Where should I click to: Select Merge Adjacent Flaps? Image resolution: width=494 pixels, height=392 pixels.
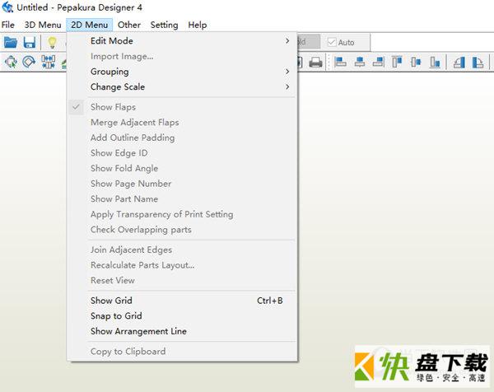click(182, 123)
